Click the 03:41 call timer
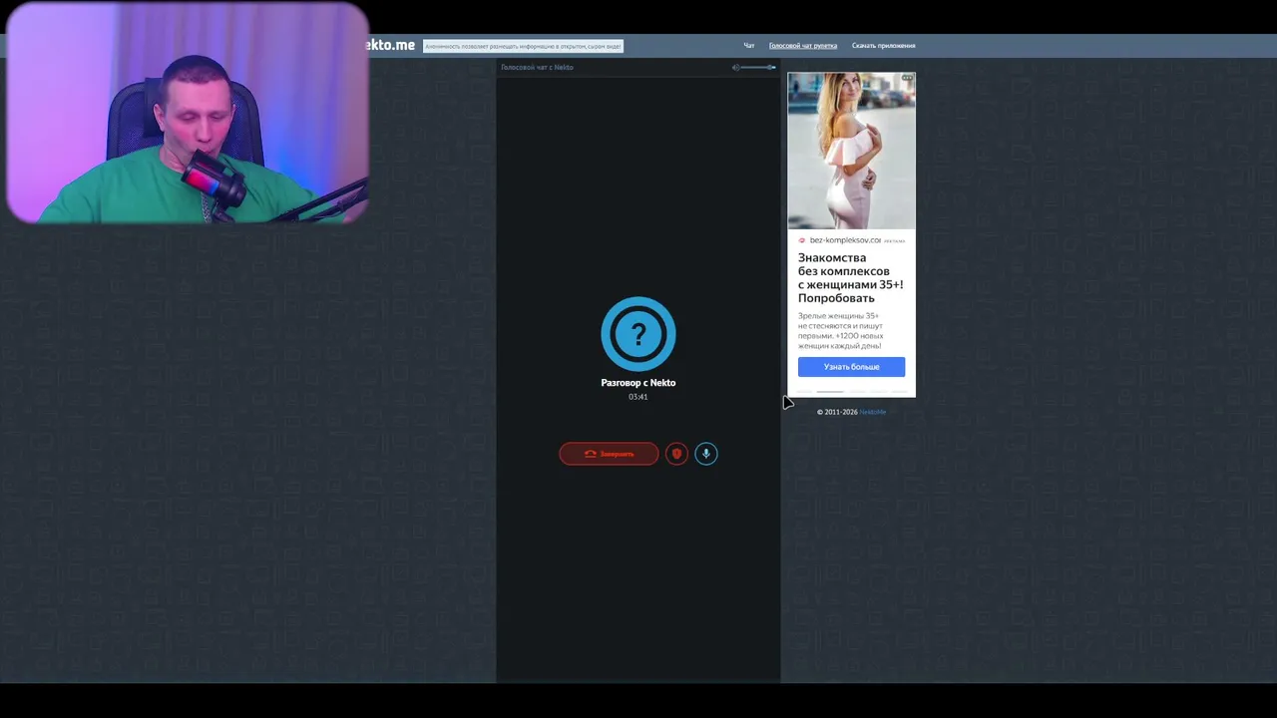The image size is (1277, 718). point(638,397)
